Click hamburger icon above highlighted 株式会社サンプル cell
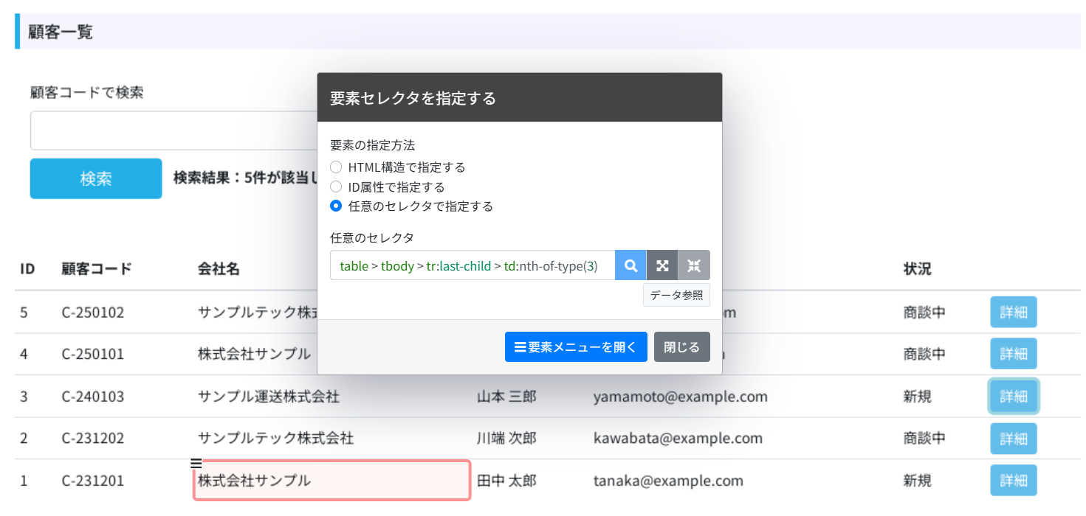The height and width of the screenshot is (516, 1086). [196, 463]
